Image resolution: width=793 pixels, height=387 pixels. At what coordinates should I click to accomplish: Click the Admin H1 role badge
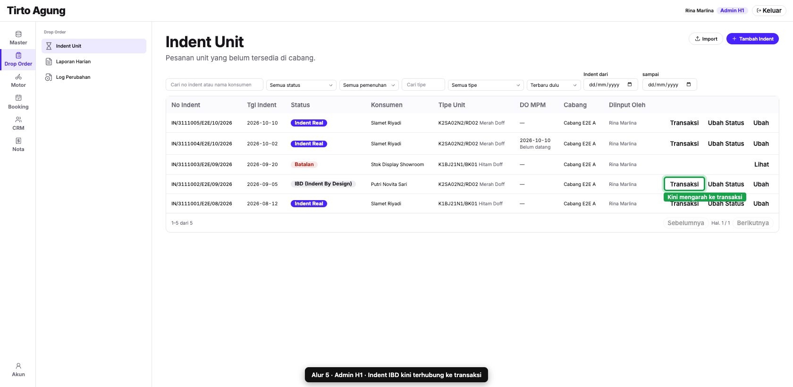(732, 10)
